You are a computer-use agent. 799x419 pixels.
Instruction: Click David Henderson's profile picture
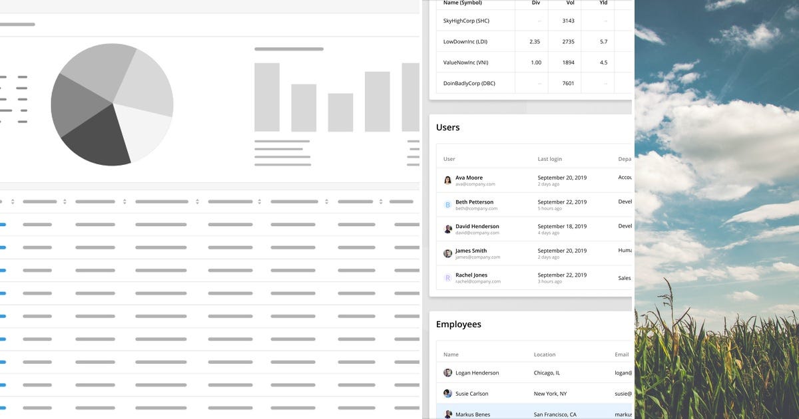tap(447, 229)
